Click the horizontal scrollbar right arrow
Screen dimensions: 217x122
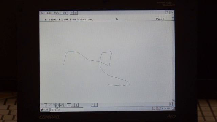tap(171, 104)
